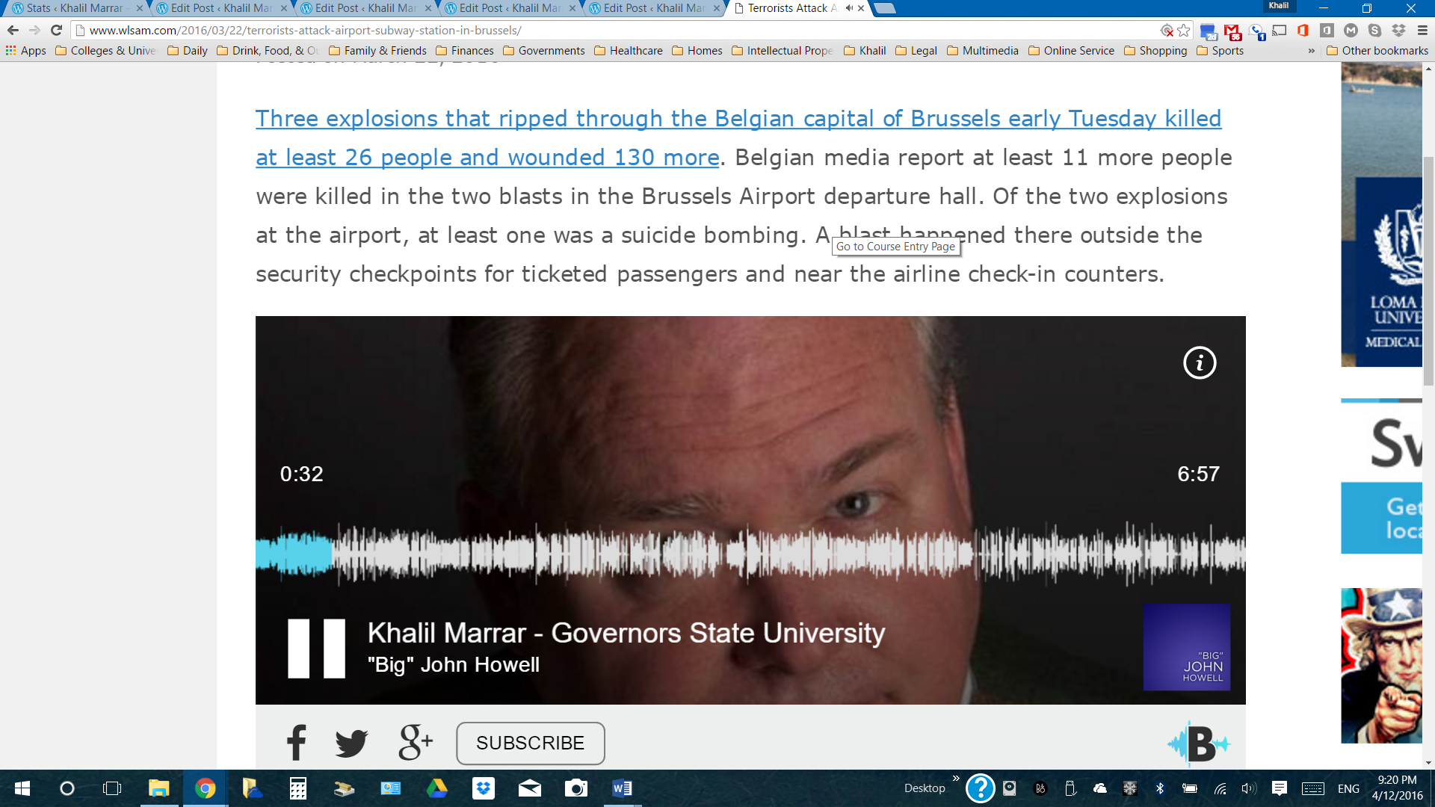The image size is (1435, 807).
Task: Expand hidden bookmarks chevron
Action: (x=1311, y=51)
